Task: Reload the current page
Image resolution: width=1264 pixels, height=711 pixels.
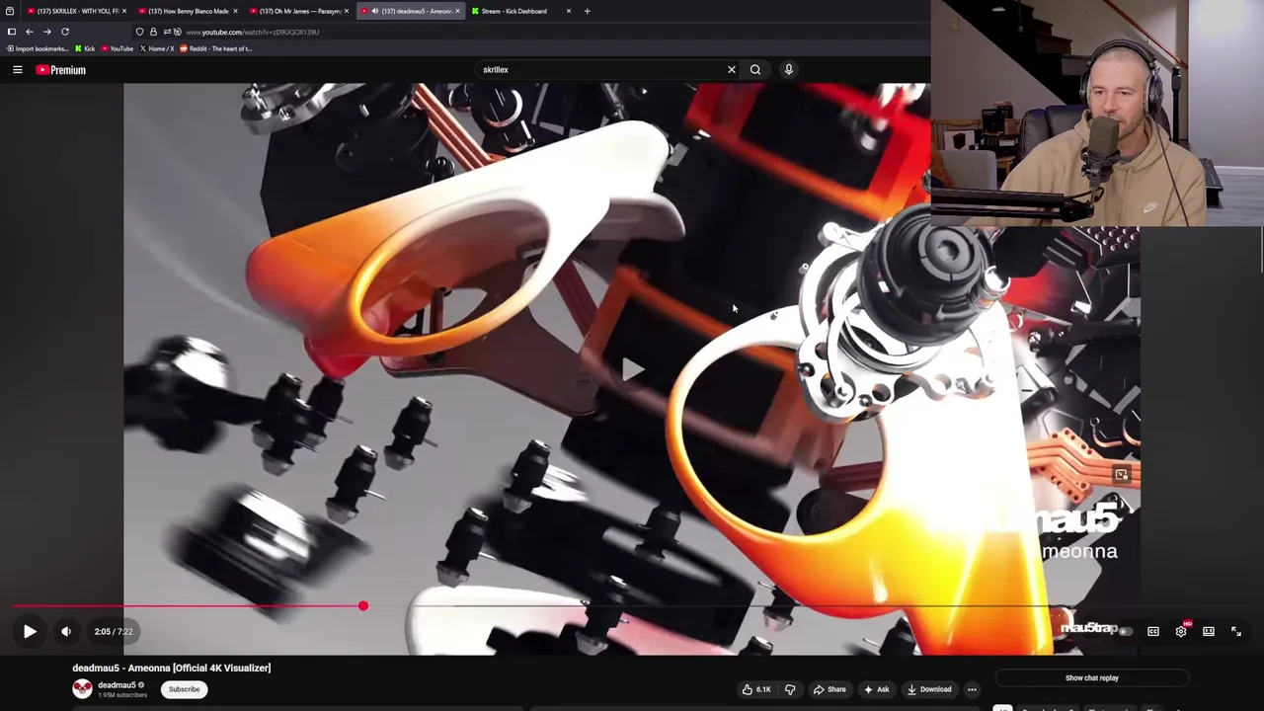Action: pos(65,32)
